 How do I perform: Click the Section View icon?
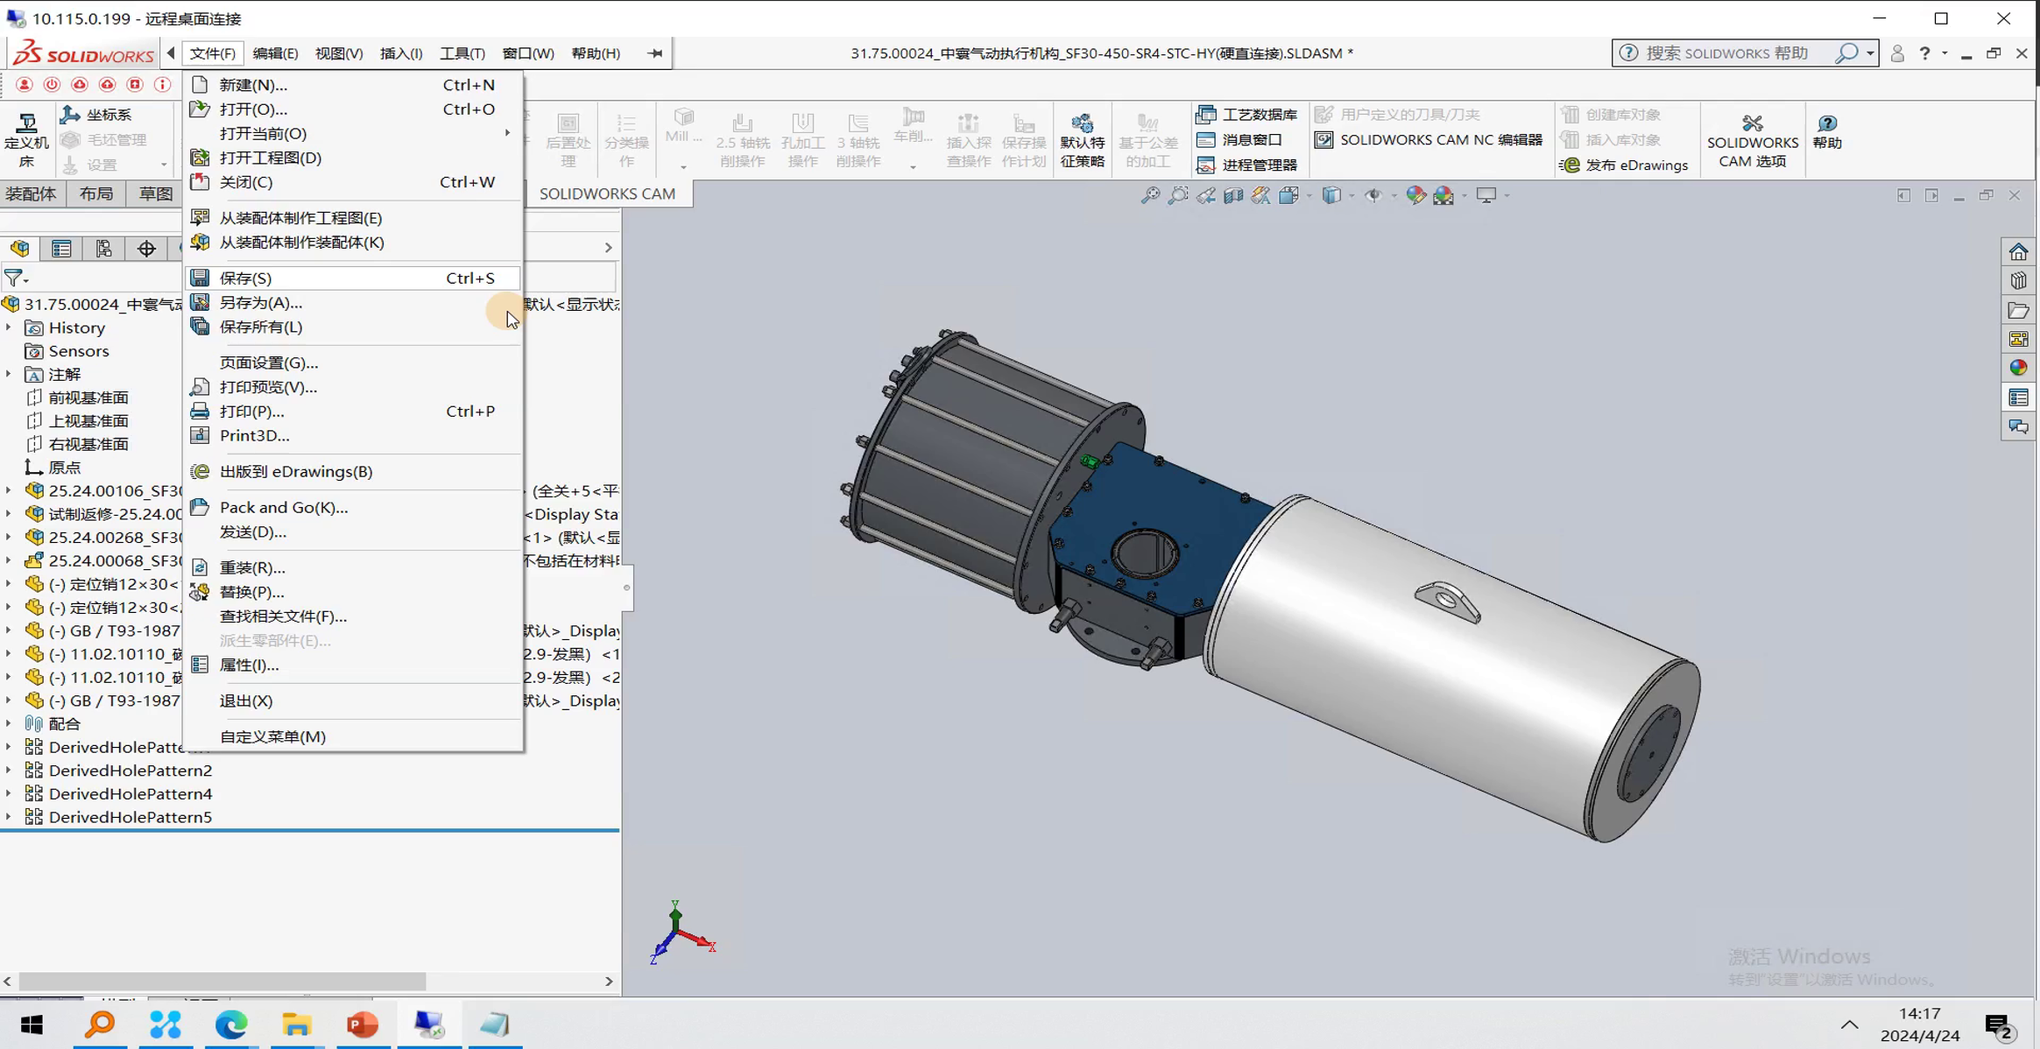point(1233,195)
